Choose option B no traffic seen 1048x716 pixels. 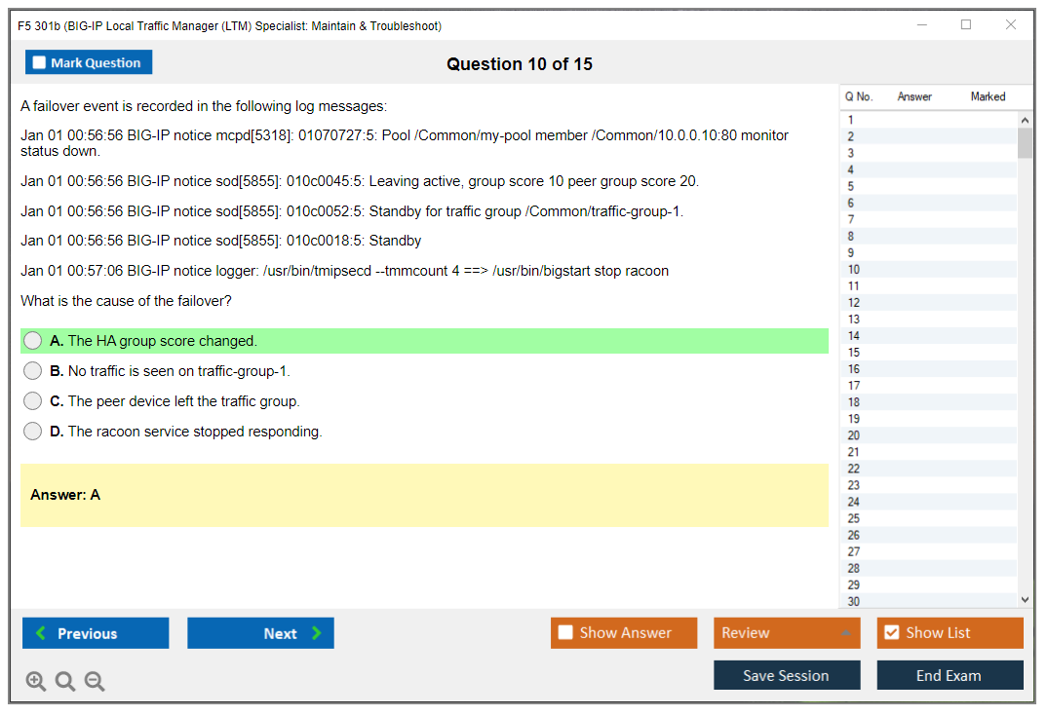coord(33,371)
